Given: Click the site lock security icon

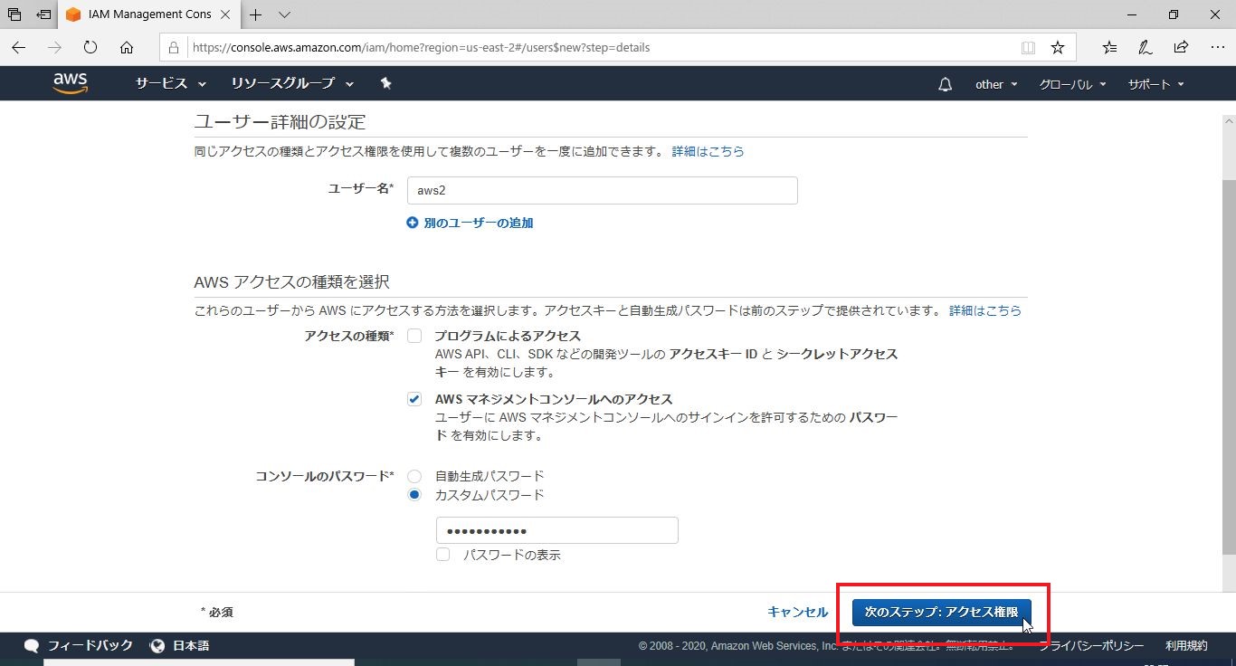Looking at the screenshot, I should coord(175,47).
